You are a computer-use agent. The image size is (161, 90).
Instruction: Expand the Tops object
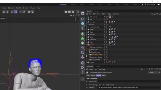(x=86, y=32)
